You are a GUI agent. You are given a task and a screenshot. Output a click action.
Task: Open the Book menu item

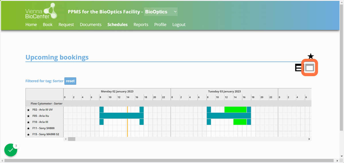[48, 25]
